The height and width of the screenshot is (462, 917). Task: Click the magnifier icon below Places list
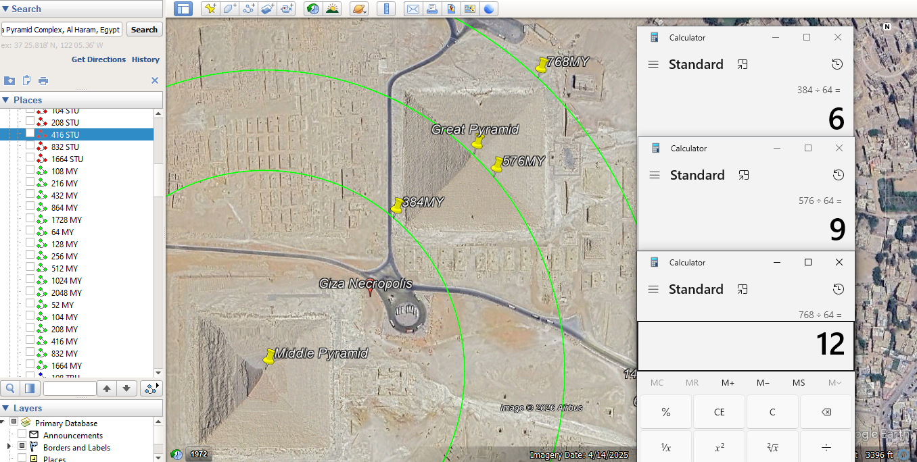click(x=11, y=388)
